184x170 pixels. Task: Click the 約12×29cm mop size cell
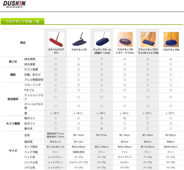148,147
